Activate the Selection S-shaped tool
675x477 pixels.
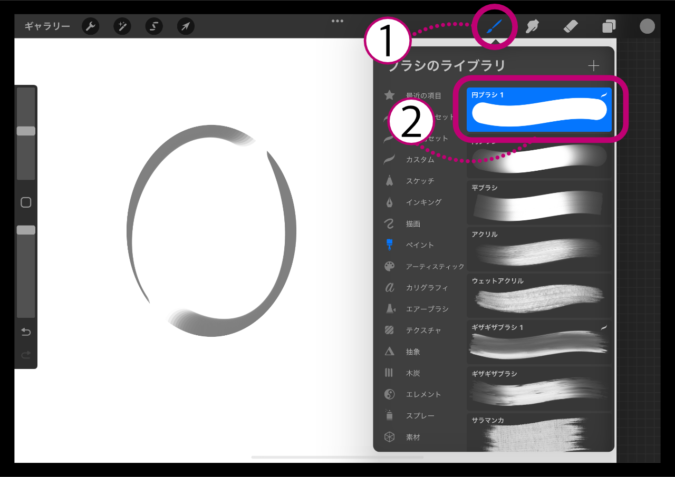tap(154, 26)
